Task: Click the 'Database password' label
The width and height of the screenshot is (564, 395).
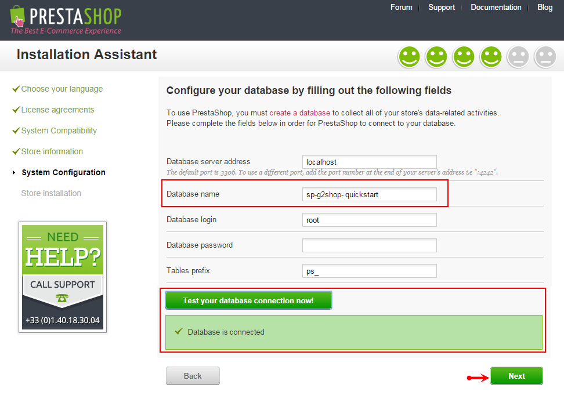Action: pyautogui.click(x=200, y=245)
